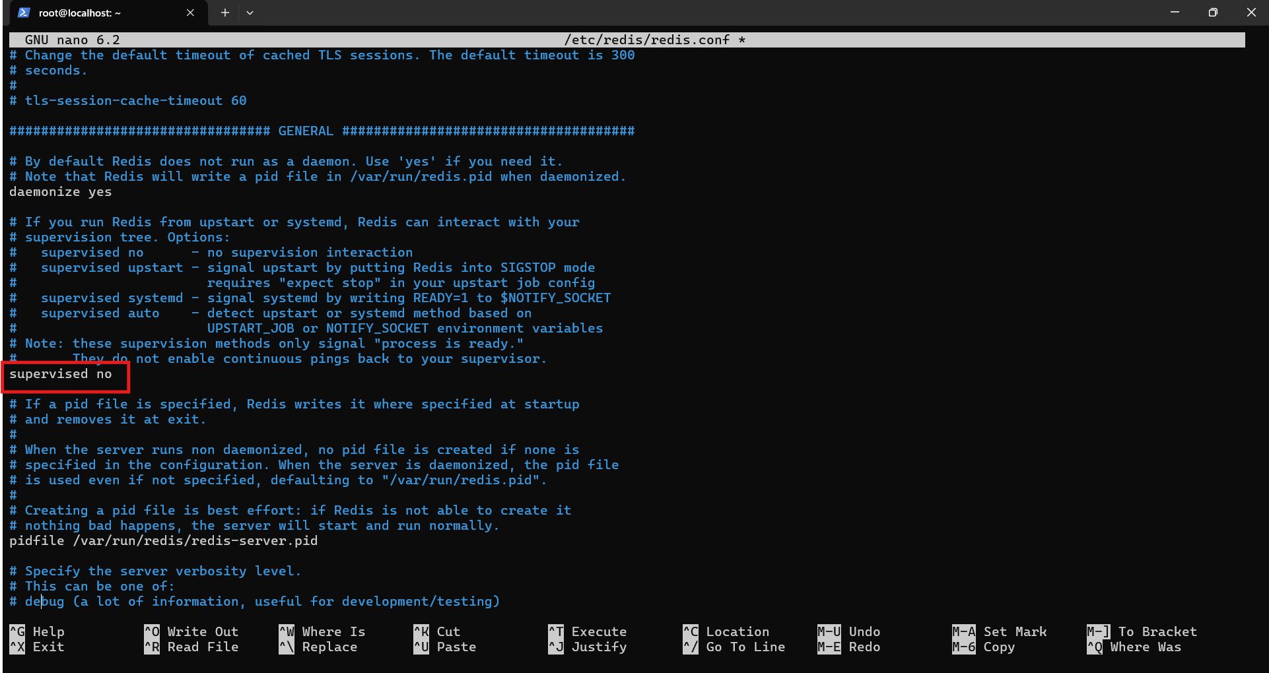This screenshot has height=673, width=1269.
Task: Click Justify to format the paragraph
Action: (598, 647)
